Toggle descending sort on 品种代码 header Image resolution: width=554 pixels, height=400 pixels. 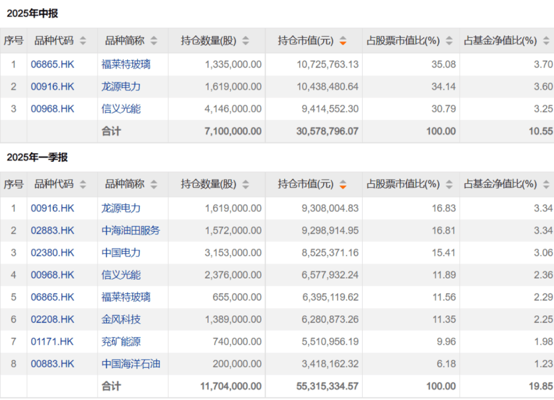point(83,41)
